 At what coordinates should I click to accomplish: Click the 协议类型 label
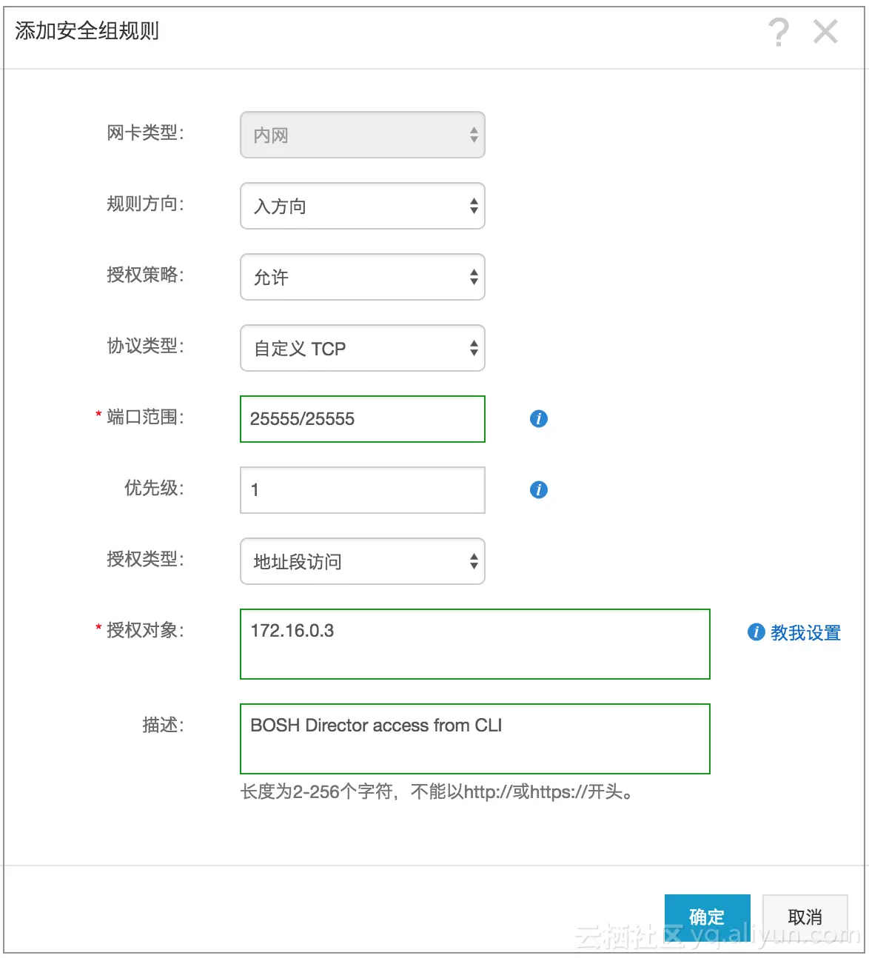pos(145,346)
